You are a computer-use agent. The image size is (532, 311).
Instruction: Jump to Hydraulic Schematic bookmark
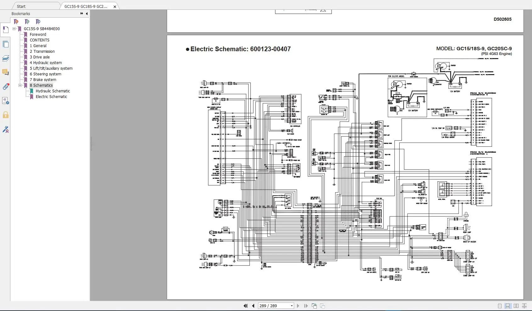click(x=53, y=91)
